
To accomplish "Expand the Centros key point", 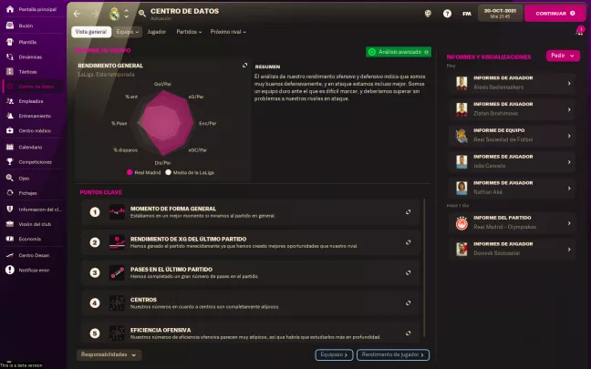I will (x=408, y=302).
